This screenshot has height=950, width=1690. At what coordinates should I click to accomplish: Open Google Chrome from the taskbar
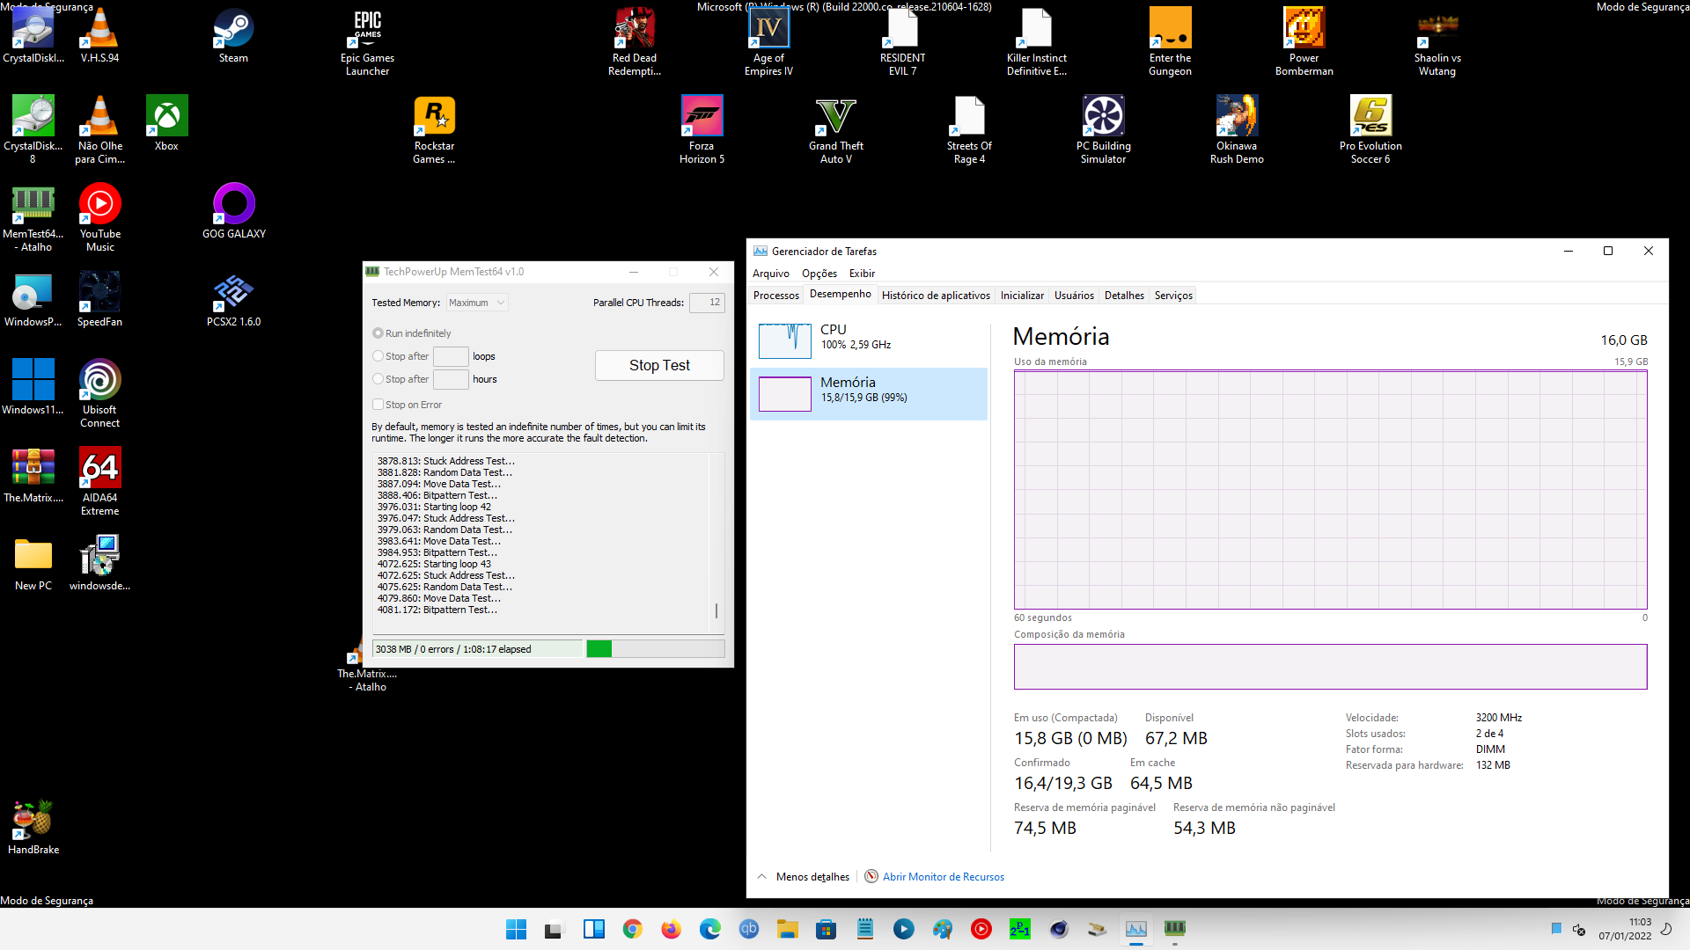pos(632,929)
